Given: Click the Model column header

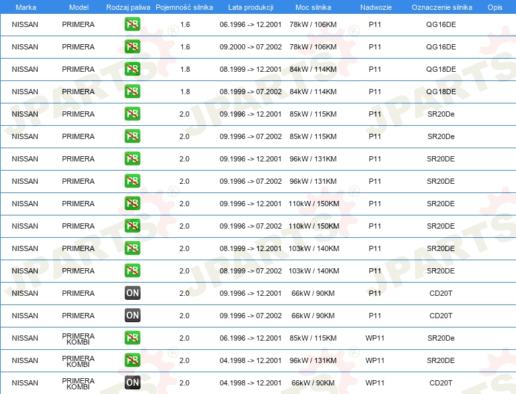Looking at the screenshot, I should pos(79,7).
